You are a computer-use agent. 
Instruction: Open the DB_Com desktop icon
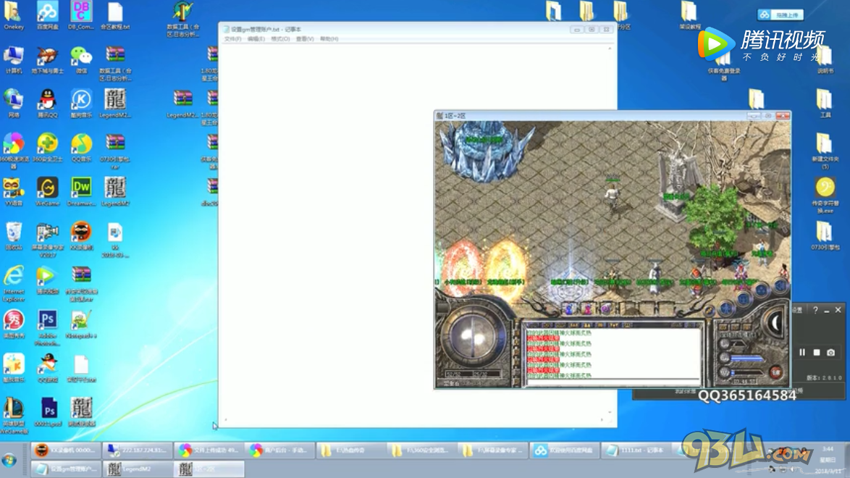[81, 15]
